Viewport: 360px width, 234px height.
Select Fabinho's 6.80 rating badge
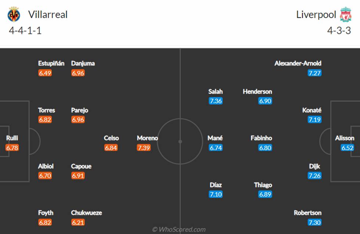(x=265, y=148)
